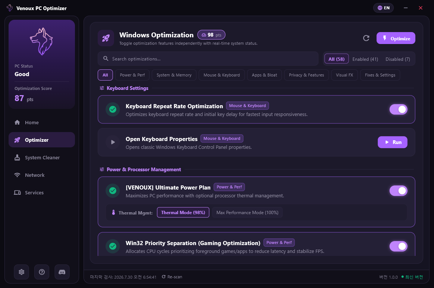Click the version 1.0.0 label
Viewport: 434px width, 288px height.
point(389,277)
